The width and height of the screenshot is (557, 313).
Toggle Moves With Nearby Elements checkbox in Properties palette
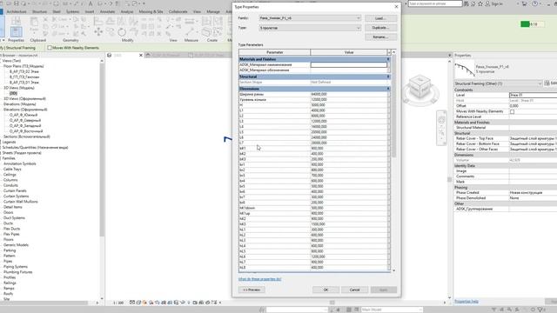pyautogui.click(x=512, y=111)
